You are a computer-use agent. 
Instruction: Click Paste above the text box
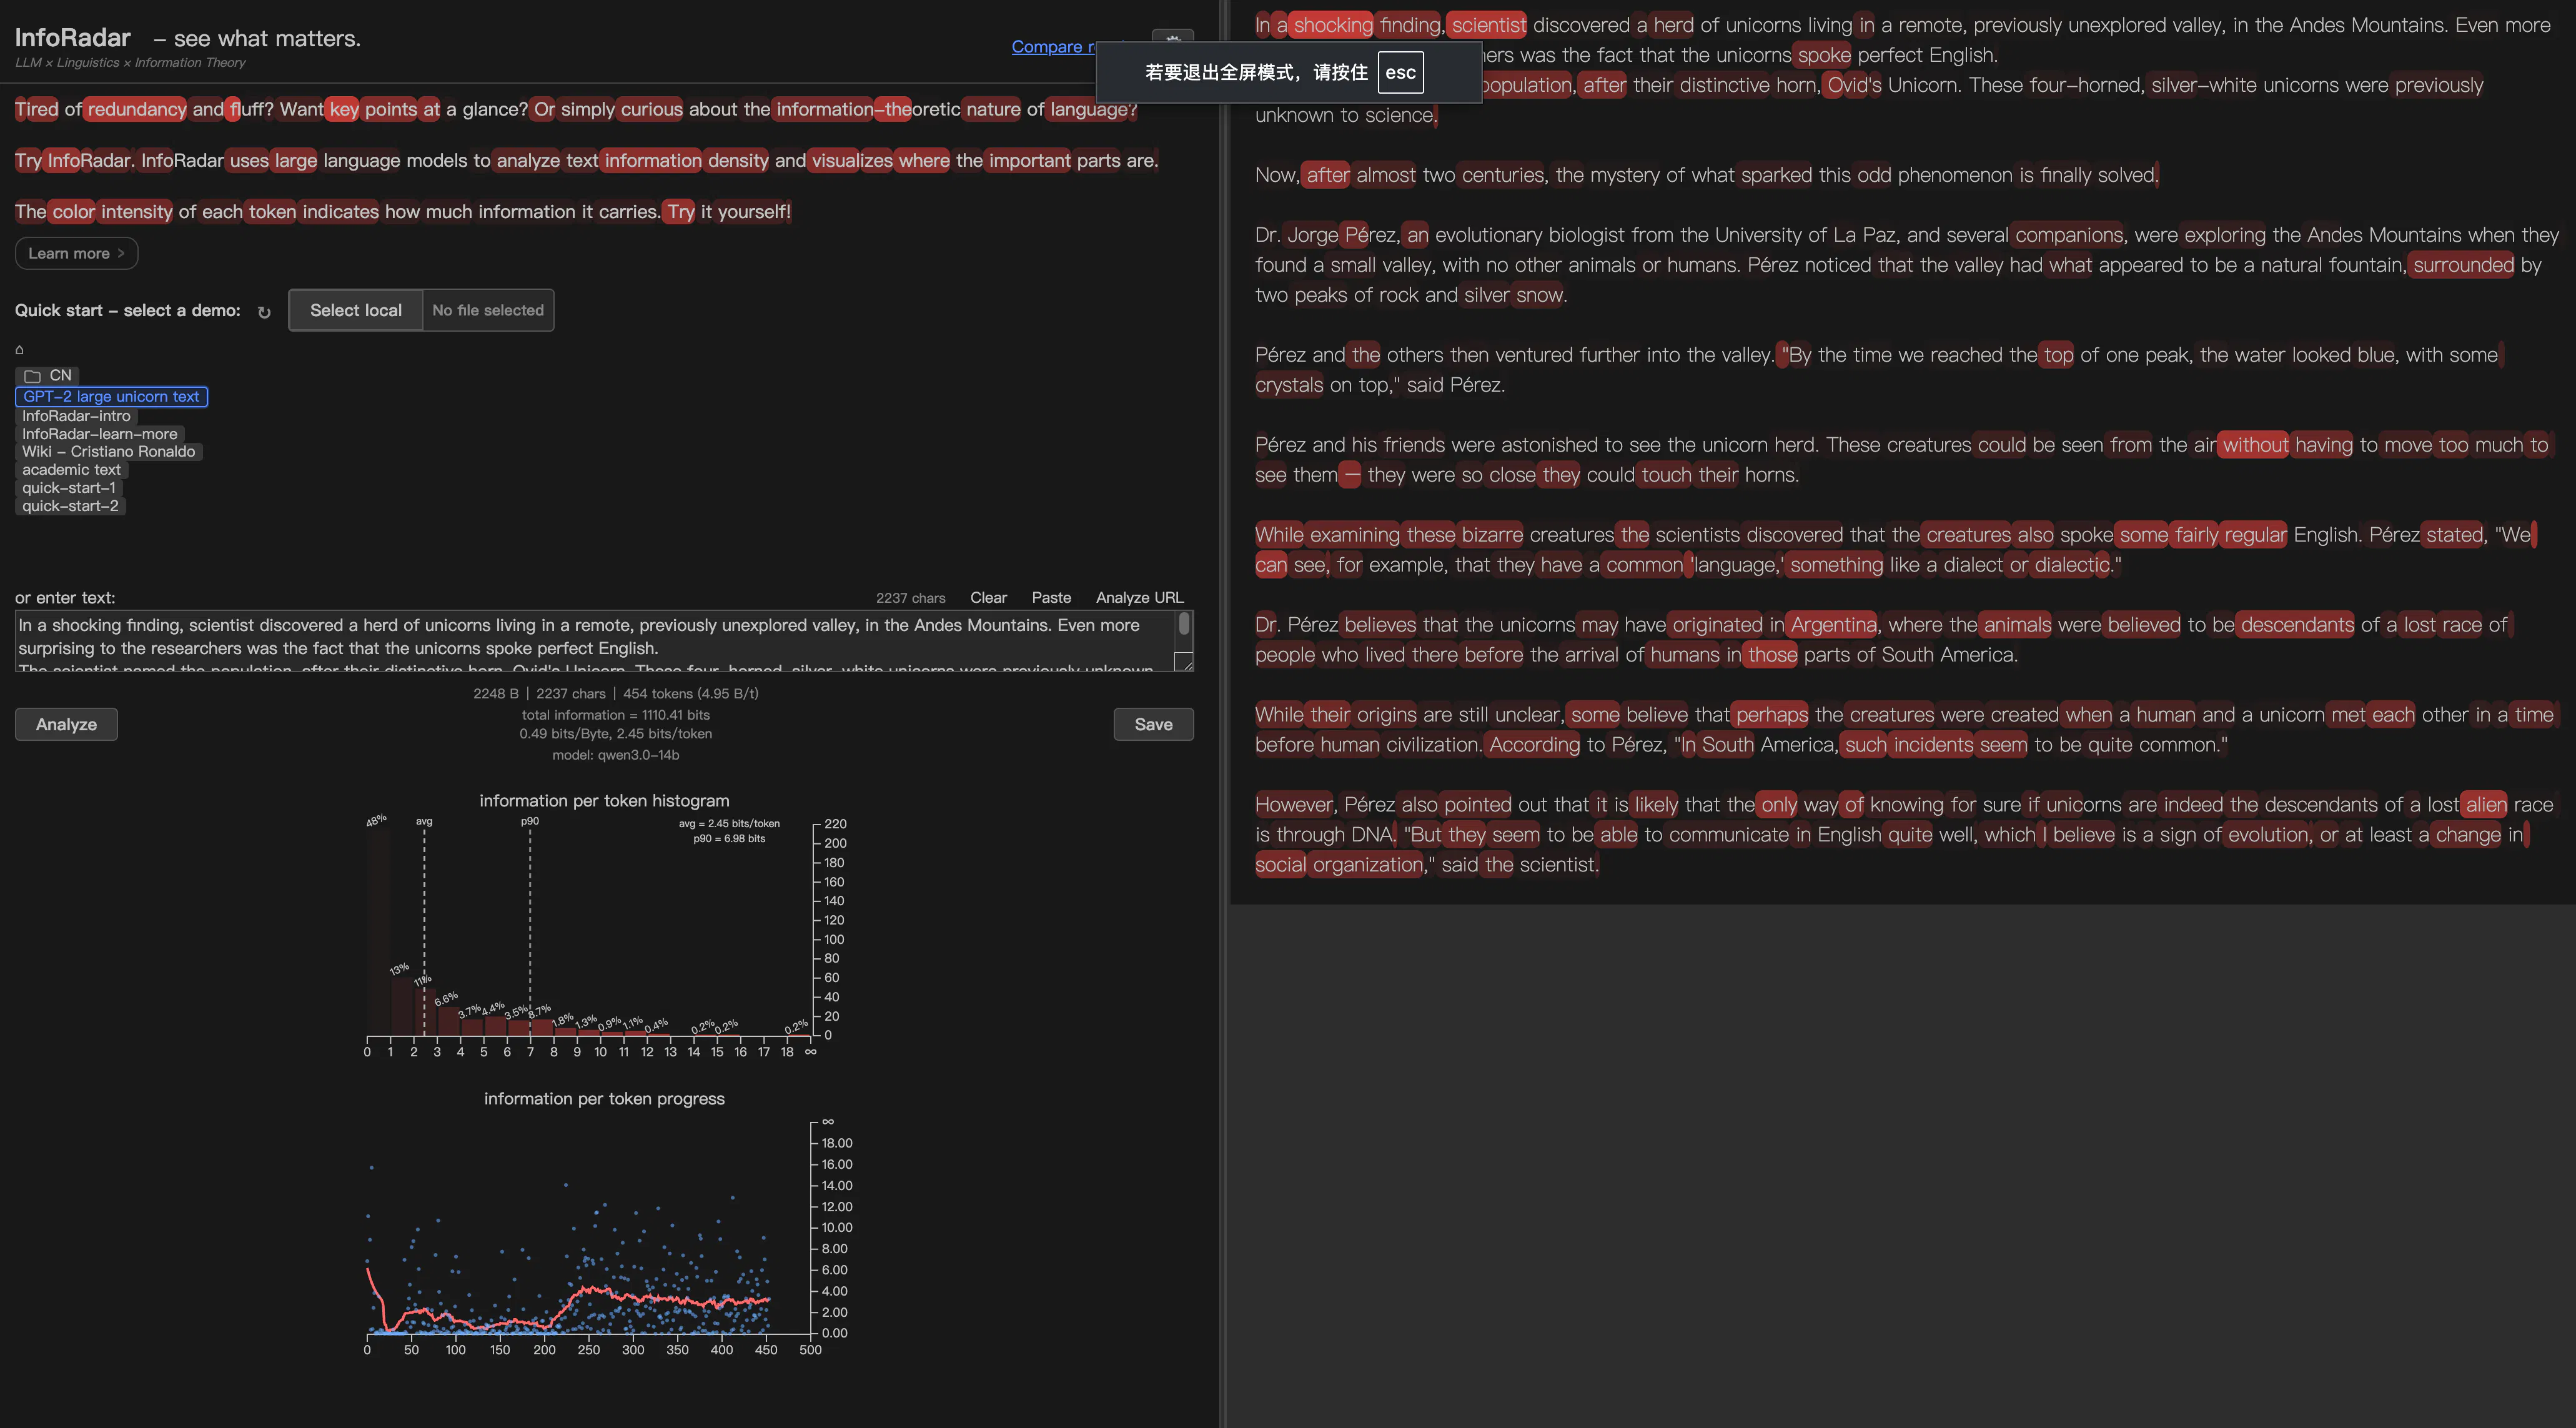coord(1051,597)
